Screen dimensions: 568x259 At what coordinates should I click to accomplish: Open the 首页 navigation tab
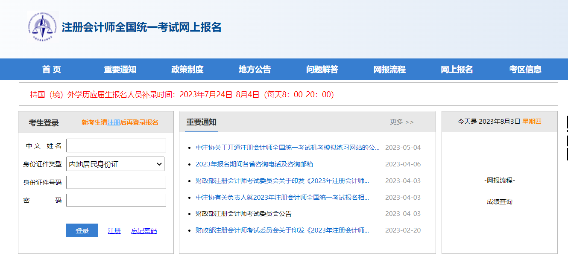point(52,70)
